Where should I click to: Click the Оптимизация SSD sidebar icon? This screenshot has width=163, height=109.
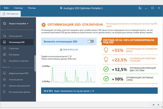click(x=4, y=42)
